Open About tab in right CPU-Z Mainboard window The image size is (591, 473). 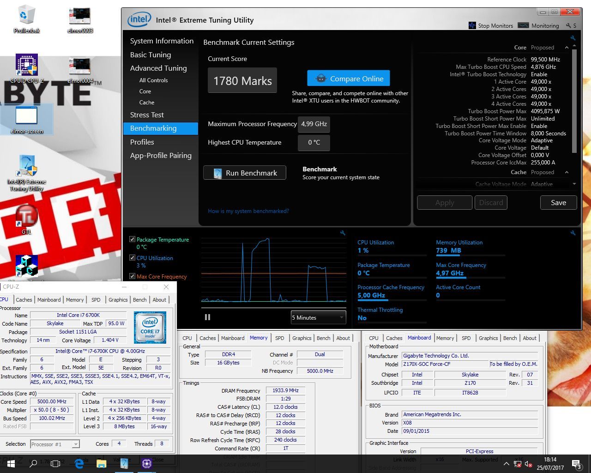[x=530, y=338]
